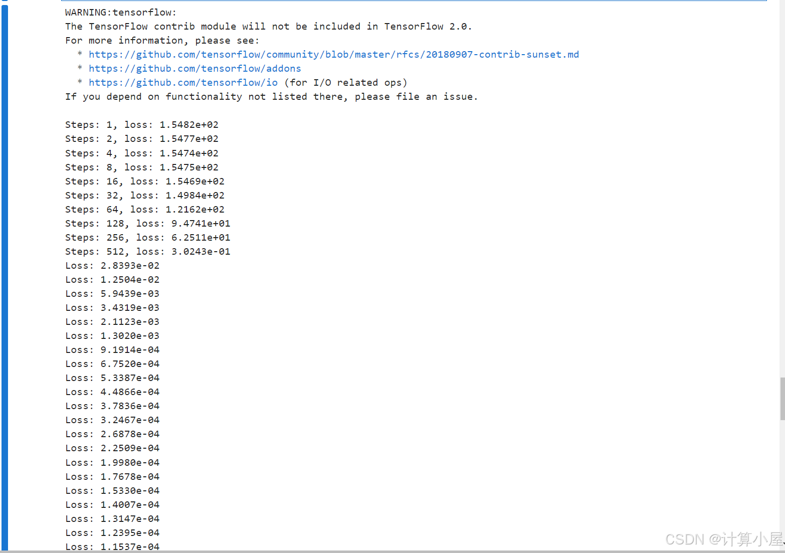Select the line 'Loss: 3.2467e-04'

coord(112,420)
